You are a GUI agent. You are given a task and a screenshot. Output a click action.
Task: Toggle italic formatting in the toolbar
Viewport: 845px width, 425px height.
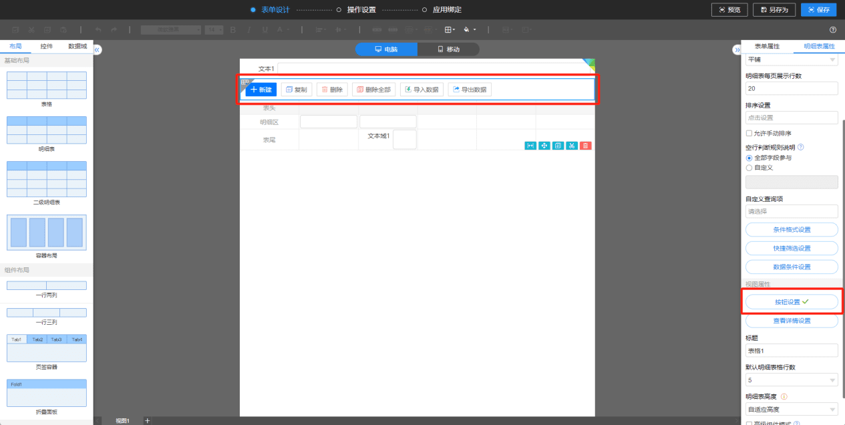click(248, 30)
